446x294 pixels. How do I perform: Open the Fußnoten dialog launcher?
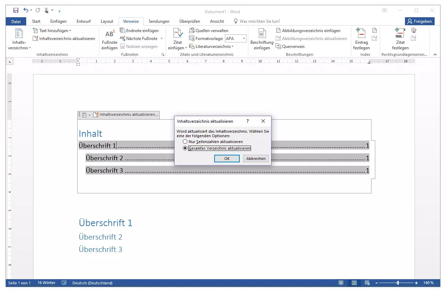pos(163,55)
